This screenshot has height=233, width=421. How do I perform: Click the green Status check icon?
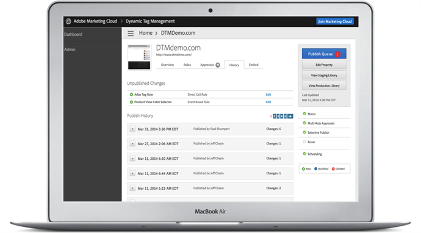(304, 114)
